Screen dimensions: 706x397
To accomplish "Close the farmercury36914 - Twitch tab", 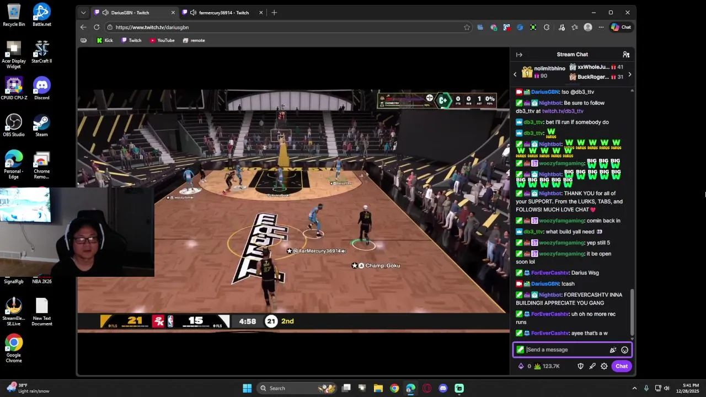I will [261, 13].
